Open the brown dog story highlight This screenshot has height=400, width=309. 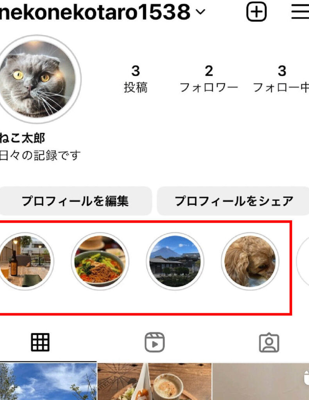click(250, 261)
